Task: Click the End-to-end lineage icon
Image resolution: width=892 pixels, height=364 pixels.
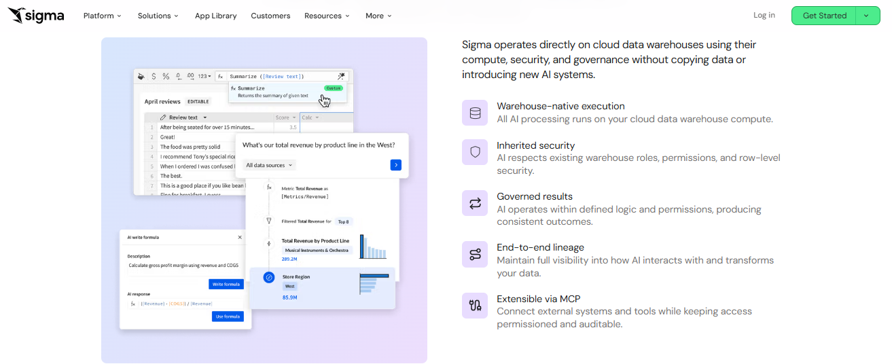Action: [x=475, y=255]
